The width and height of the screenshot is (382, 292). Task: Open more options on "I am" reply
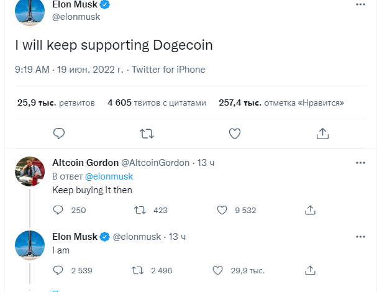tap(360, 237)
